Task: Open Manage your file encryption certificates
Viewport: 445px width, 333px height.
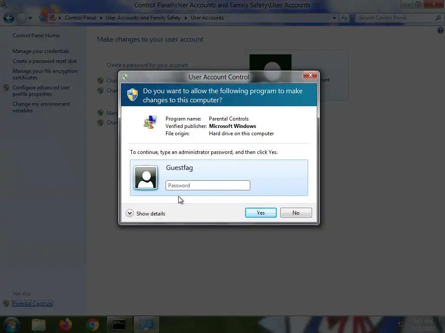Action: coord(45,74)
